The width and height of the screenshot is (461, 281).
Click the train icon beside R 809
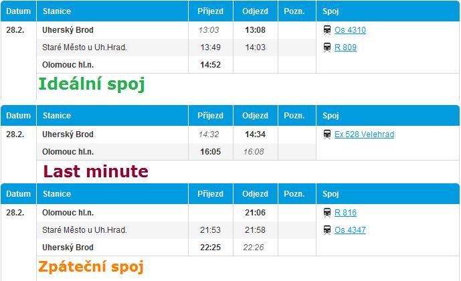[x=327, y=48]
